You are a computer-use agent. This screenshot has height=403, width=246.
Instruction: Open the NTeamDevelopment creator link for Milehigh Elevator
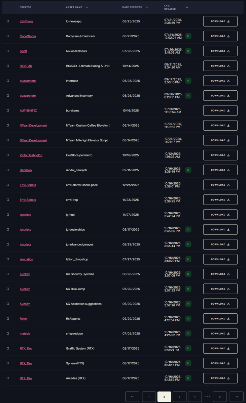(x=33, y=140)
